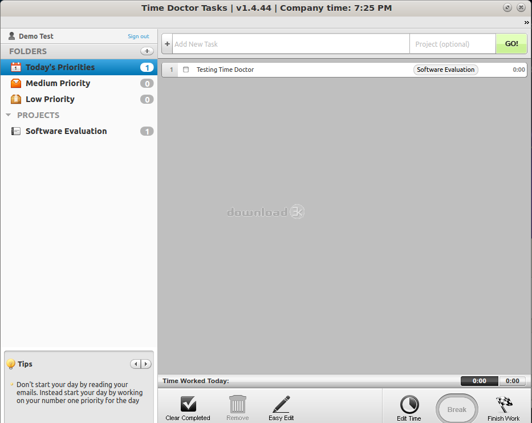Select the Software Evaluation project
The height and width of the screenshot is (423, 532).
(x=66, y=131)
